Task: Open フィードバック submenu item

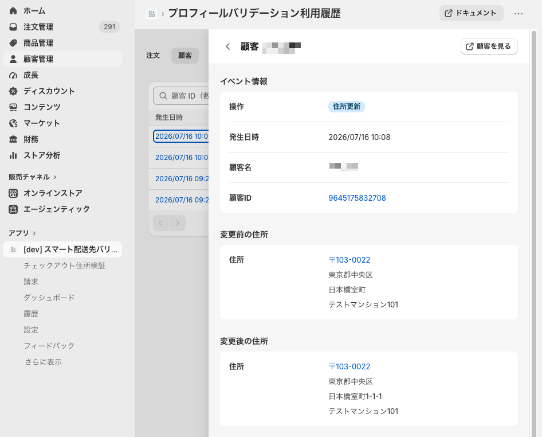Action: click(x=49, y=346)
